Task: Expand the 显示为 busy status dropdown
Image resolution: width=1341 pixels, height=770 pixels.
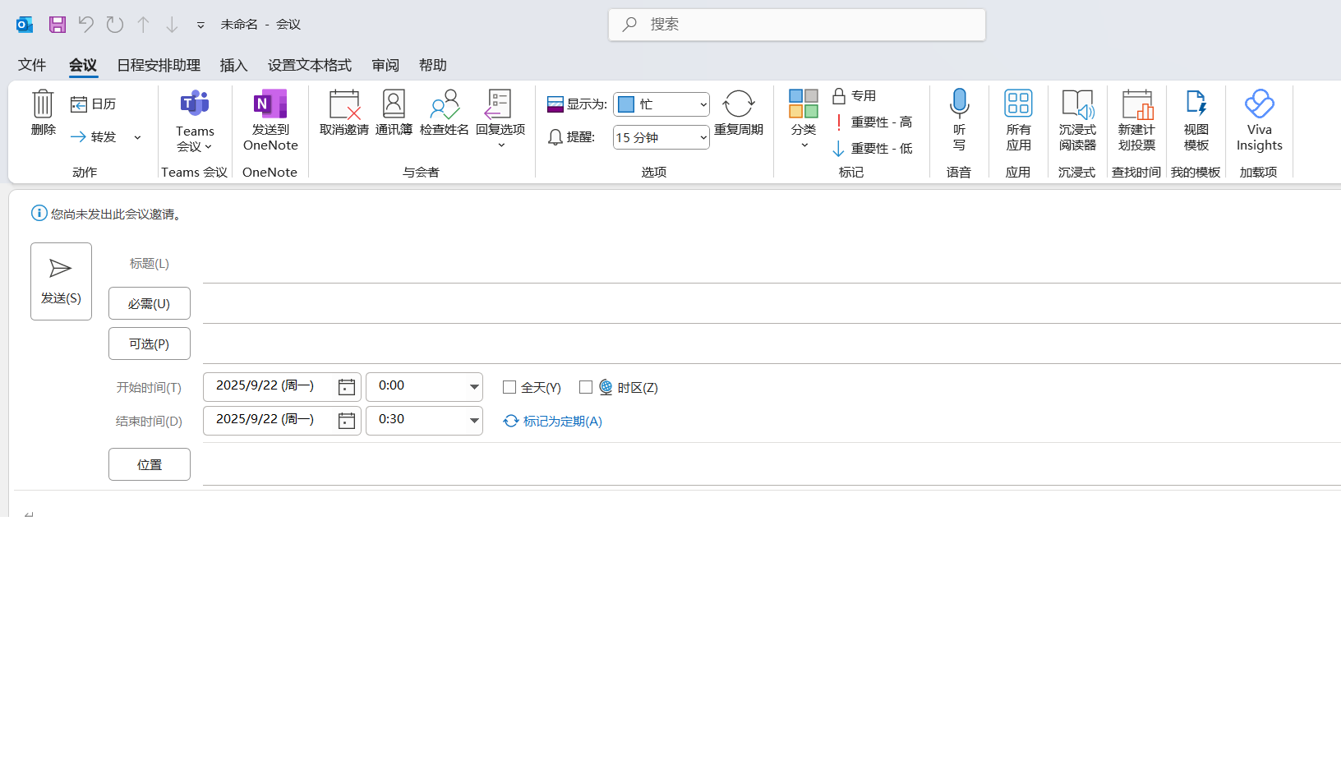Action: (x=703, y=104)
